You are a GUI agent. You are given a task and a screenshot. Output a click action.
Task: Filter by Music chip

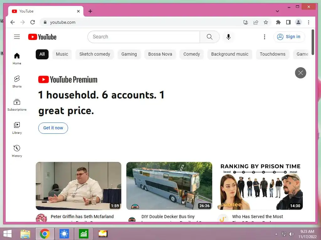pos(62,54)
